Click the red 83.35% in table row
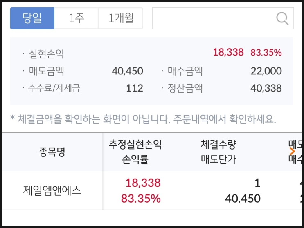This screenshot has width=304, height=228. (141, 199)
